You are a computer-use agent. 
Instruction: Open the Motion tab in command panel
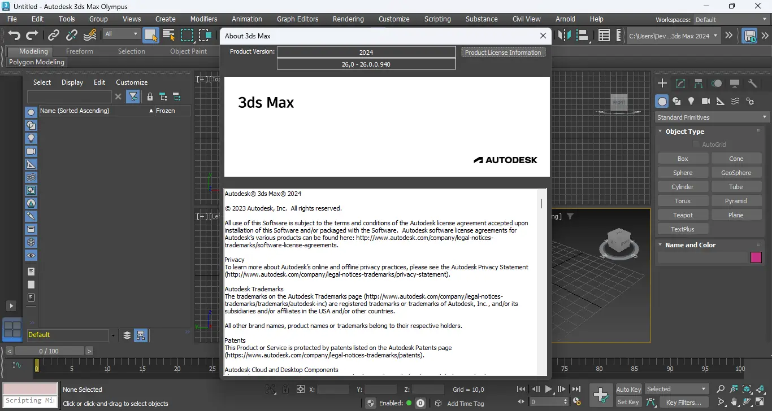point(717,84)
